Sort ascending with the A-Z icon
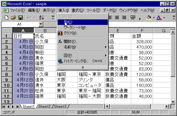The width and height of the screenshot is (177, 116). coord(41,18)
